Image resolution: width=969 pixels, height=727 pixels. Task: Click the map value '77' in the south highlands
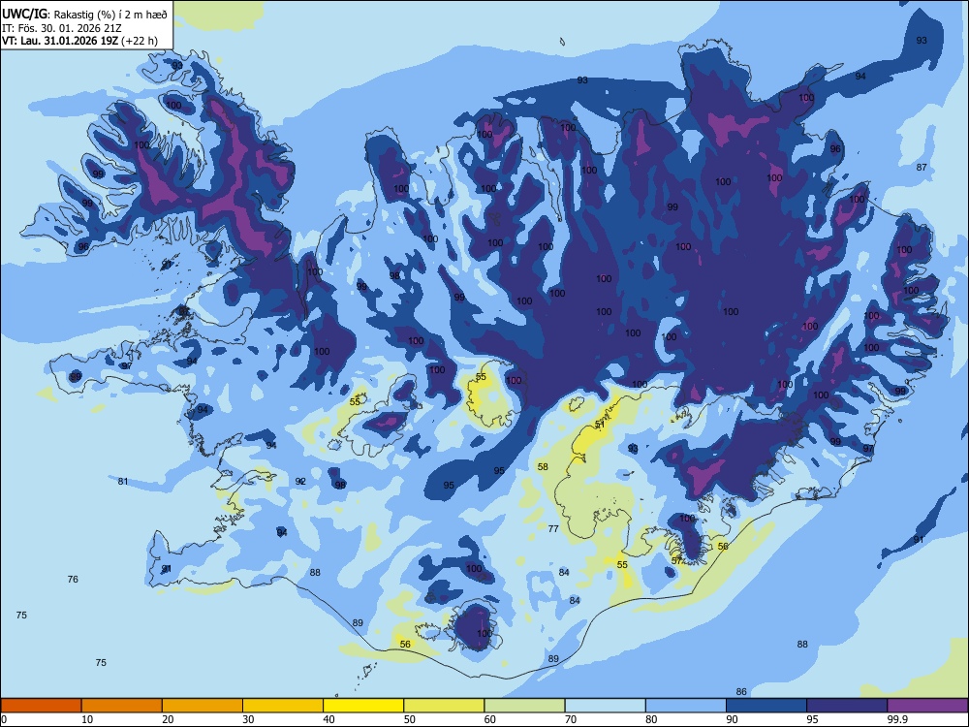(553, 528)
